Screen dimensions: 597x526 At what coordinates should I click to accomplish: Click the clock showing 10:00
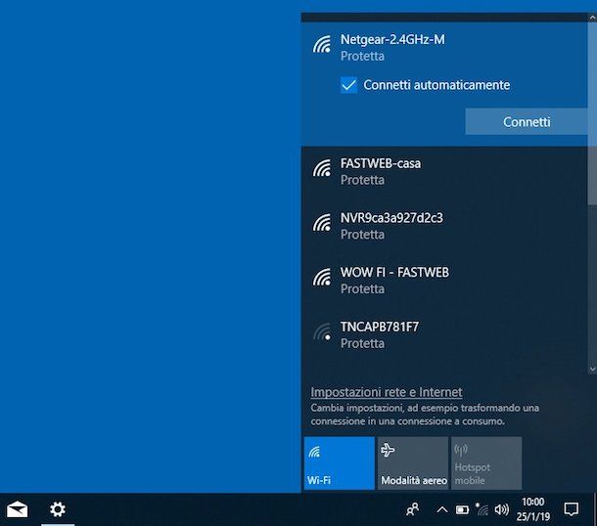tap(533, 508)
